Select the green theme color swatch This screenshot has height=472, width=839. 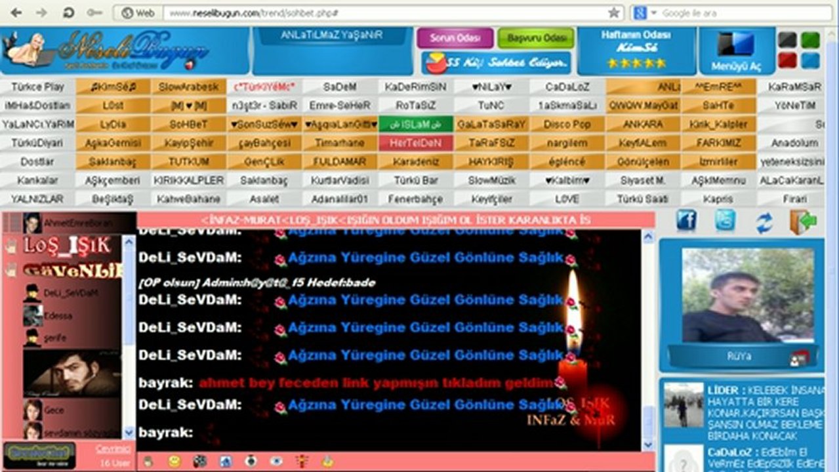click(810, 39)
